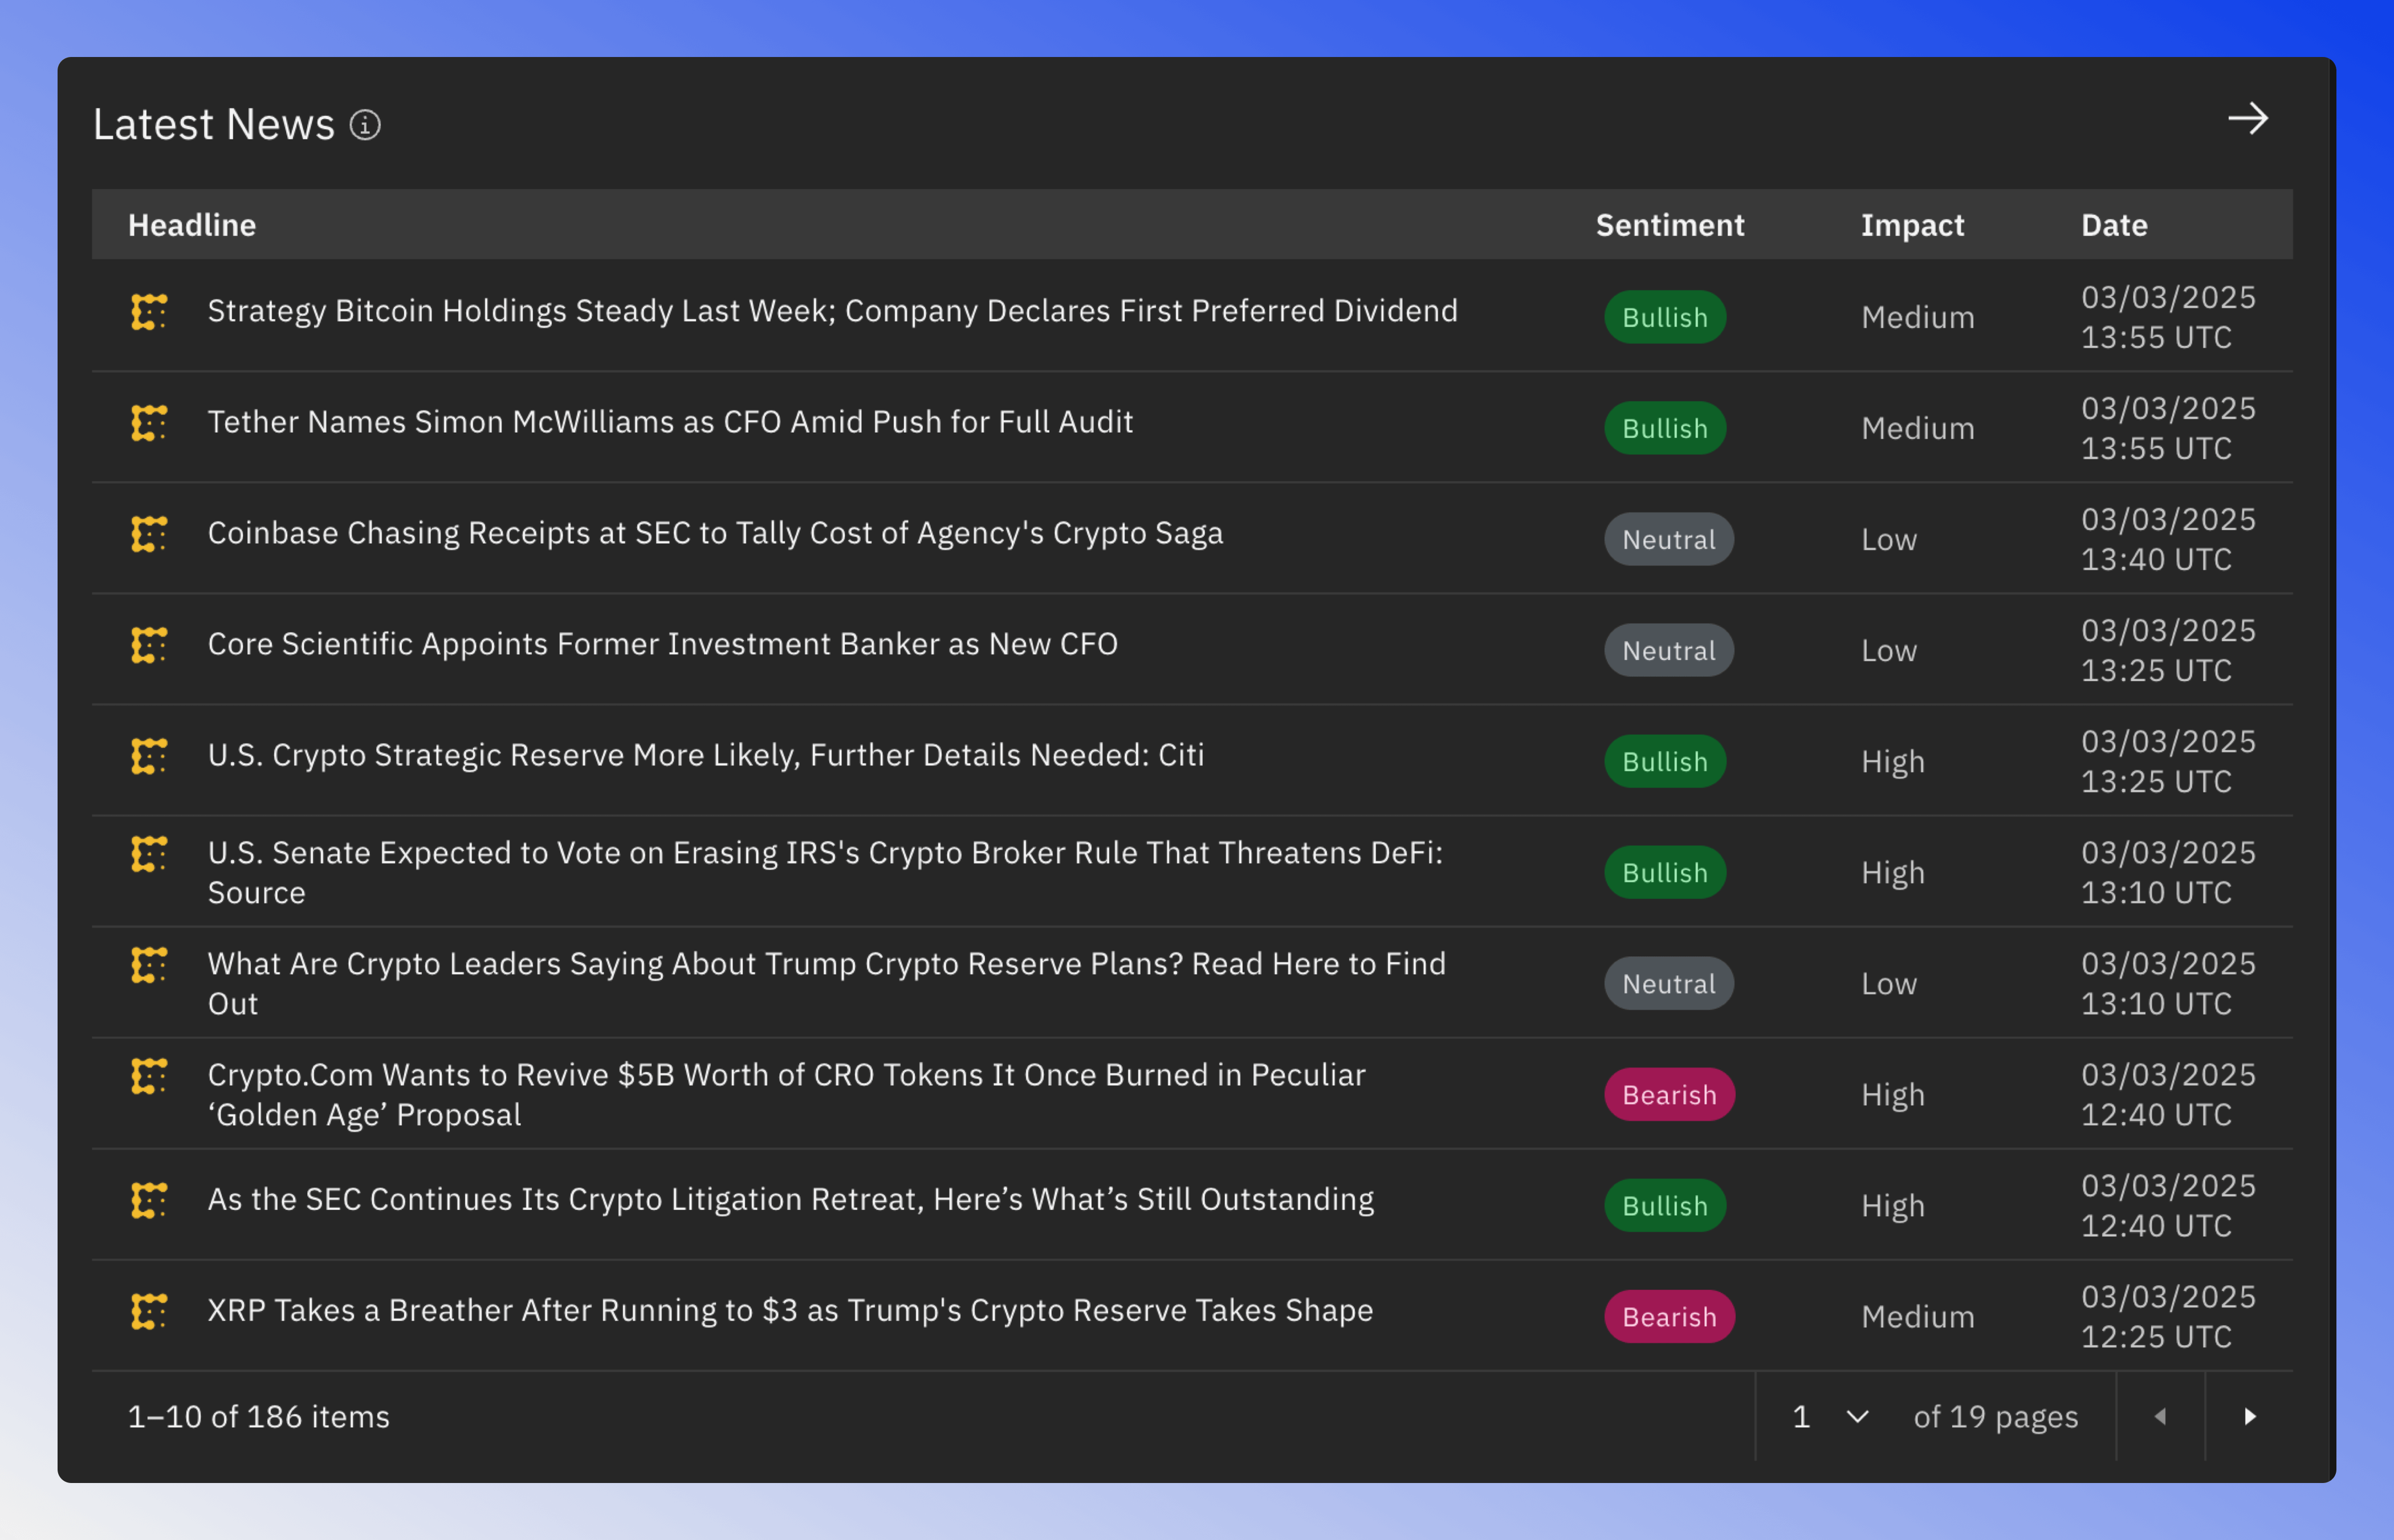This screenshot has height=1540, width=2394.
Task: Sort by the Headline column header
Action: click(192, 225)
